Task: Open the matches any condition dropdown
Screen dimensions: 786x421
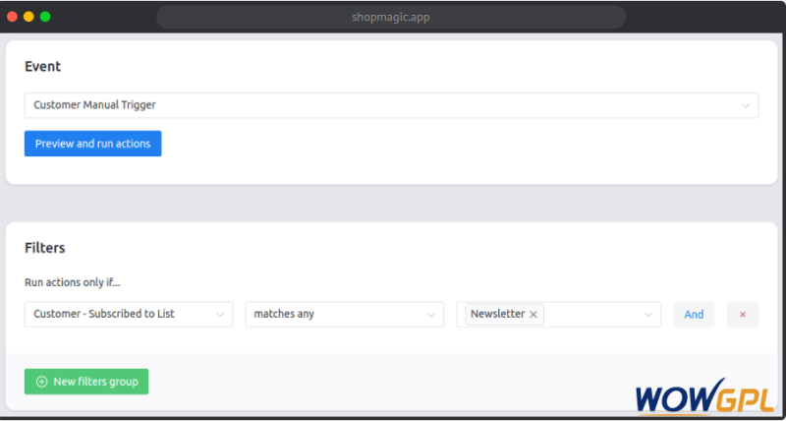Action: click(x=345, y=314)
